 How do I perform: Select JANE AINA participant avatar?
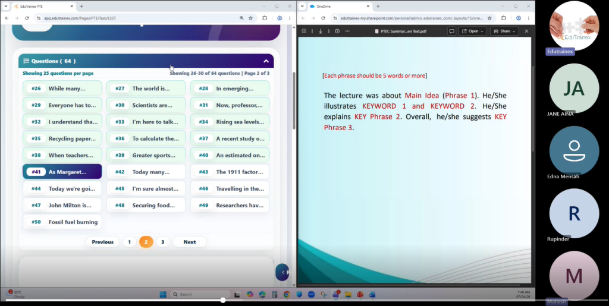pyautogui.click(x=574, y=89)
